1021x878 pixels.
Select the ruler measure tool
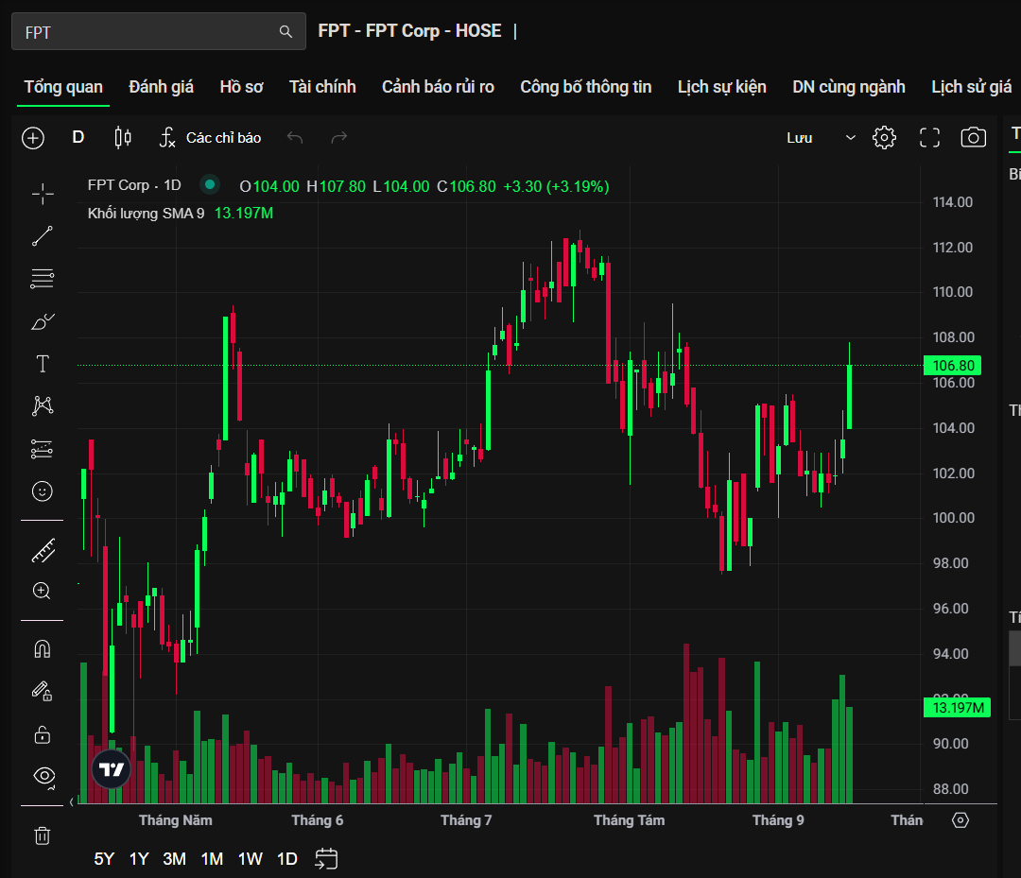43,551
